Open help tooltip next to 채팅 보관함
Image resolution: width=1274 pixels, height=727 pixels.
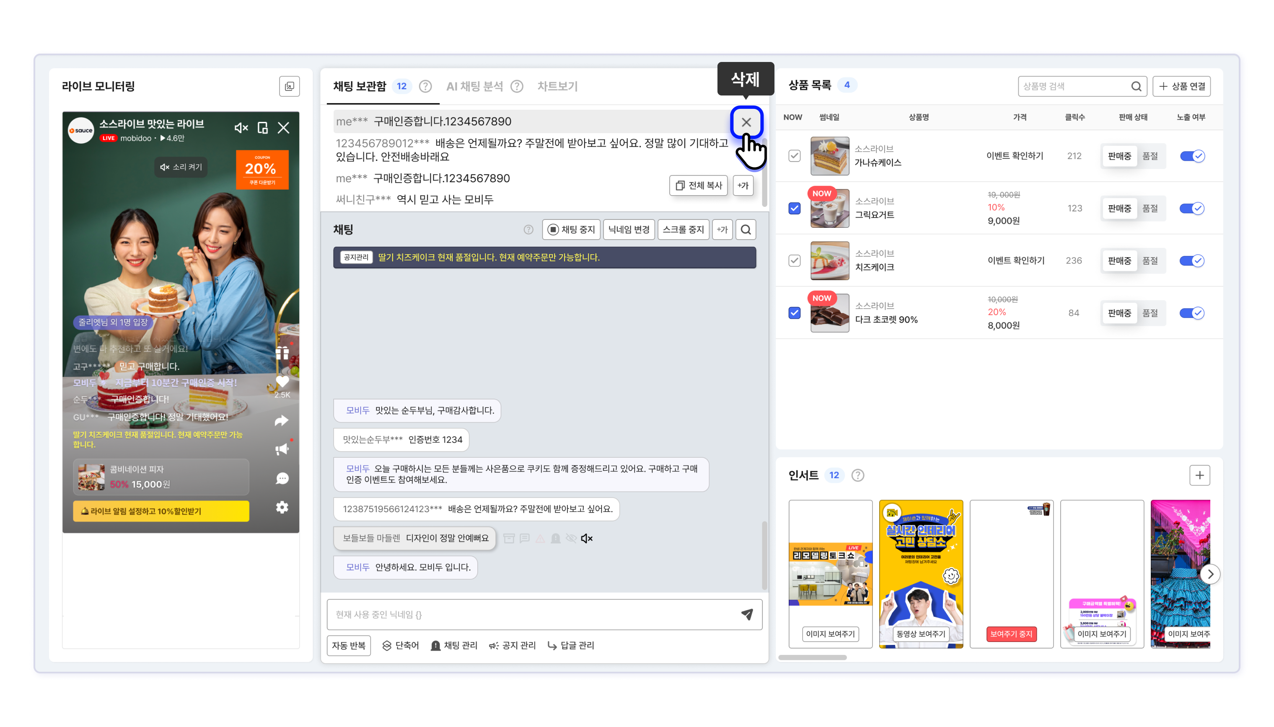(x=425, y=86)
